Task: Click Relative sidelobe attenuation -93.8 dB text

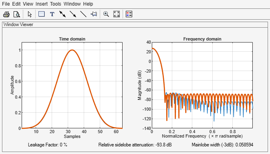Action: [x=135, y=145]
